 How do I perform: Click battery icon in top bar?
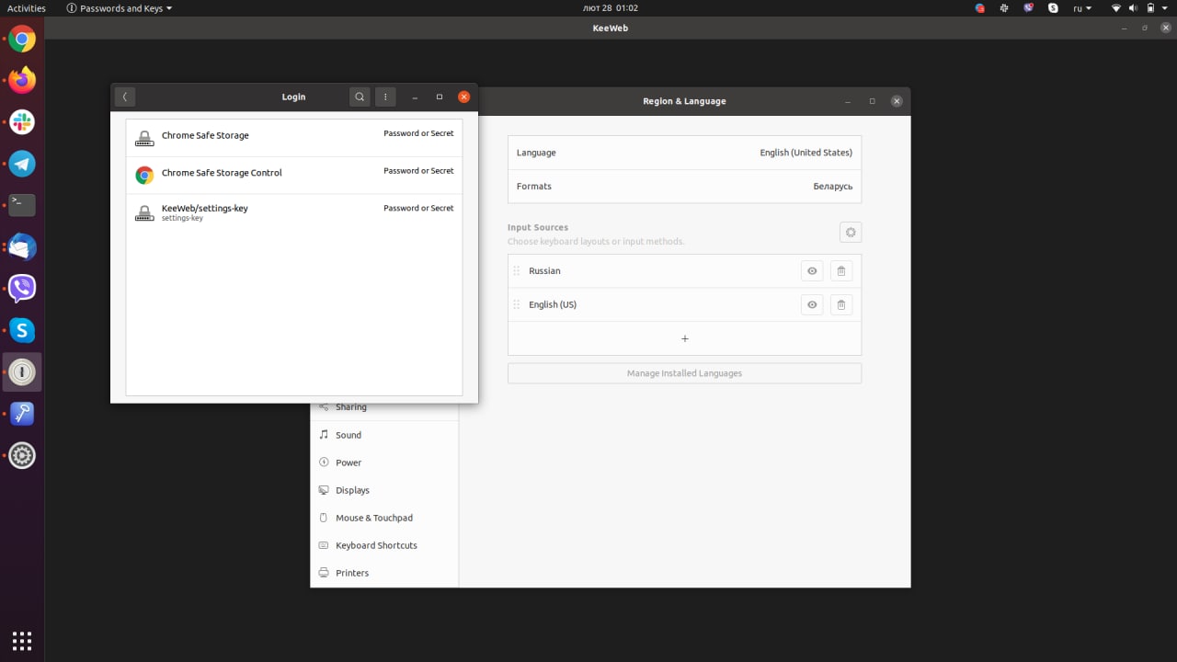pyautogui.click(x=1150, y=8)
